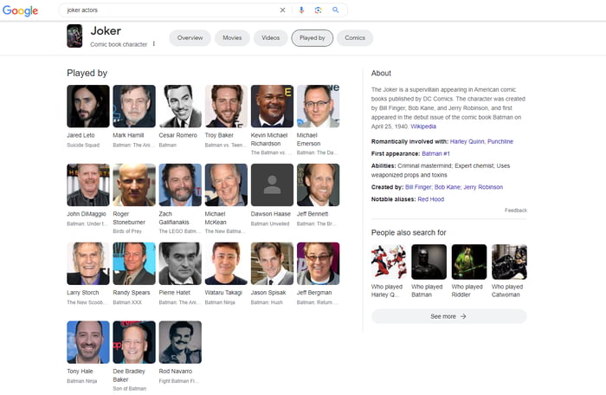The width and height of the screenshot is (606, 395).
Task: Start voice search with microphone icon
Action: point(301,10)
